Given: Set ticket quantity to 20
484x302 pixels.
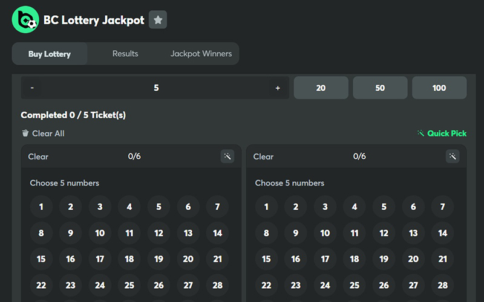Looking at the screenshot, I should 321,88.
